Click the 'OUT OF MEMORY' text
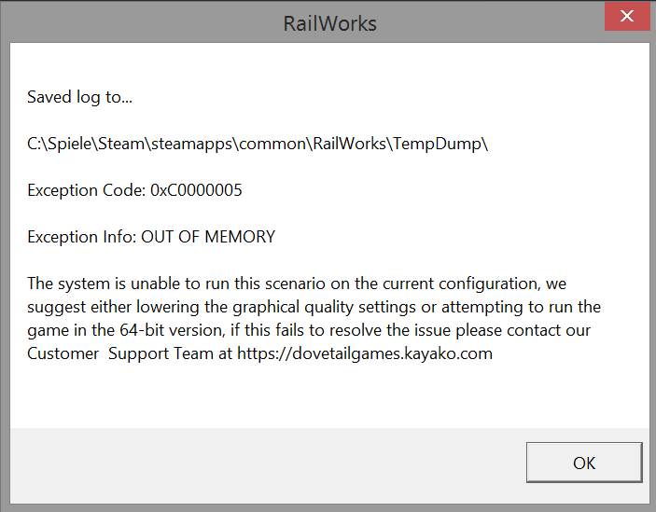 (208, 237)
